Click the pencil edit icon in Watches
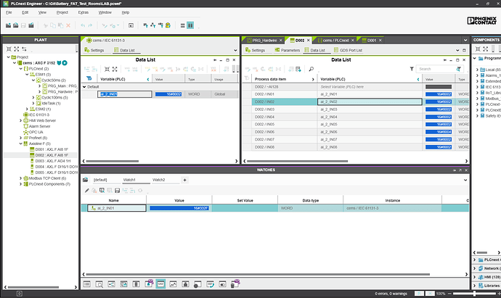Screen dimensions: 501x298 86,190
